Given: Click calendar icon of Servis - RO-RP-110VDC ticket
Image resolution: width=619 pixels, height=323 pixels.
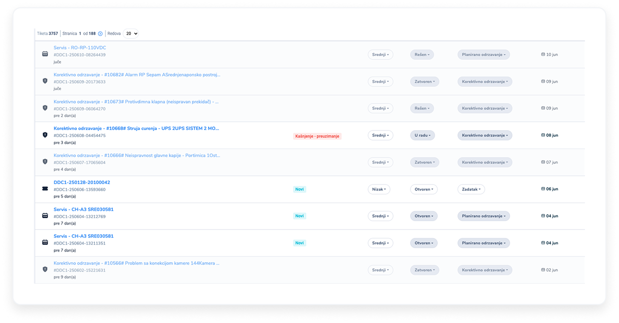Looking at the screenshot, I should (45, 54).
